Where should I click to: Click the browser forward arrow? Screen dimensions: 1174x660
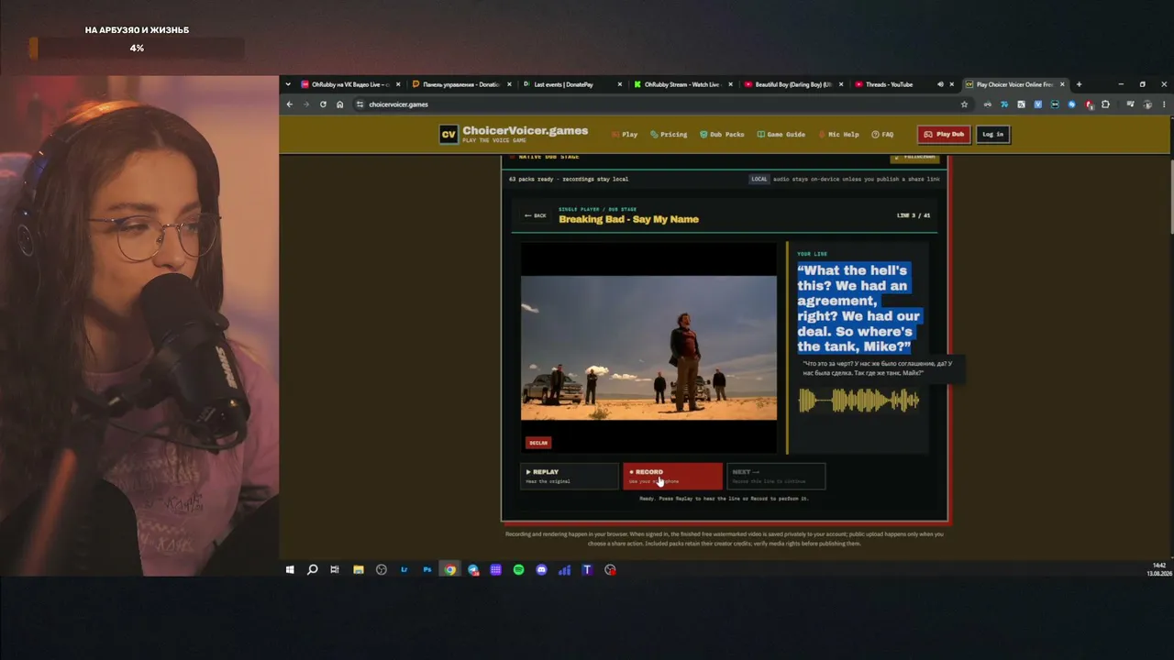tap(306, 104)
